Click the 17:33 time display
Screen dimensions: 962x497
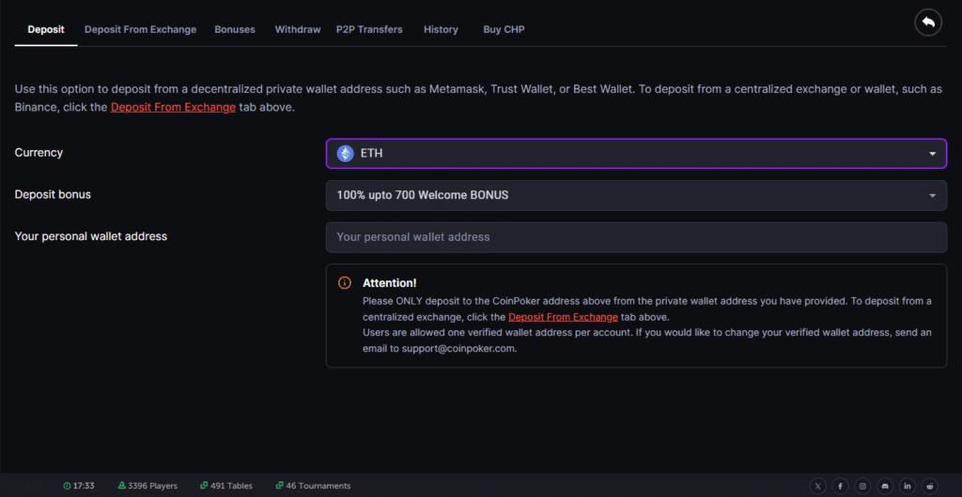point(84,486)
